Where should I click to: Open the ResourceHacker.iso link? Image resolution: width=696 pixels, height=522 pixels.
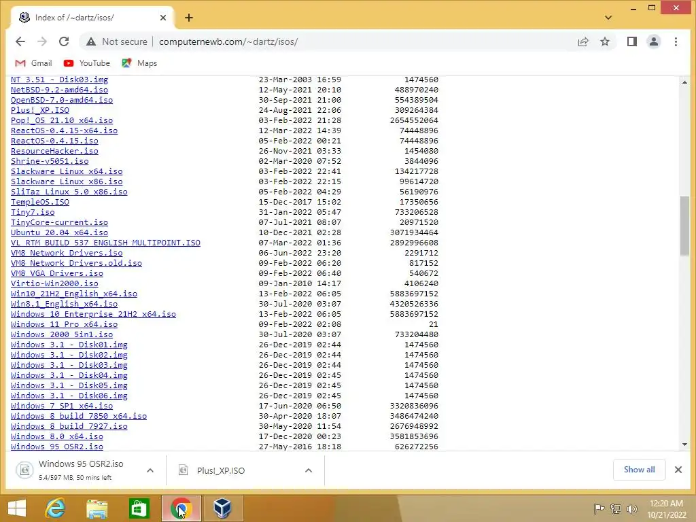[x=54, y=151]
